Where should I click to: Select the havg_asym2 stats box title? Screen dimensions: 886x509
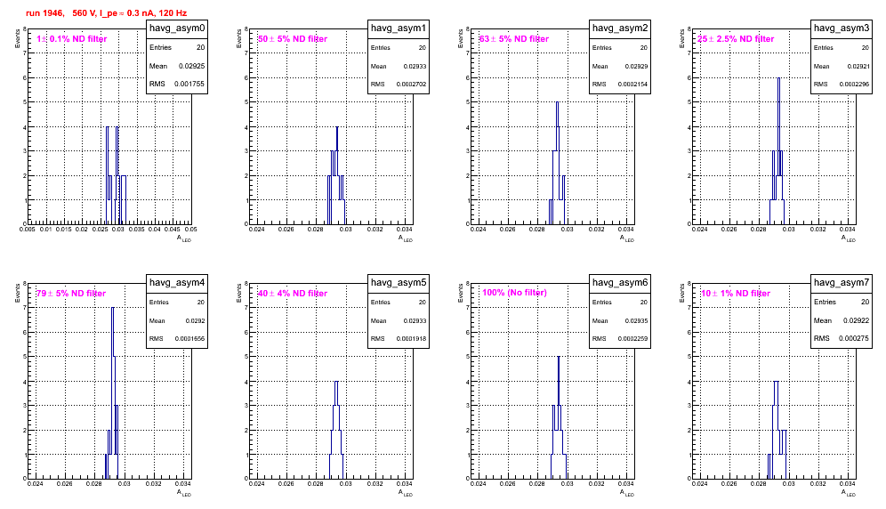click(620, 28)
